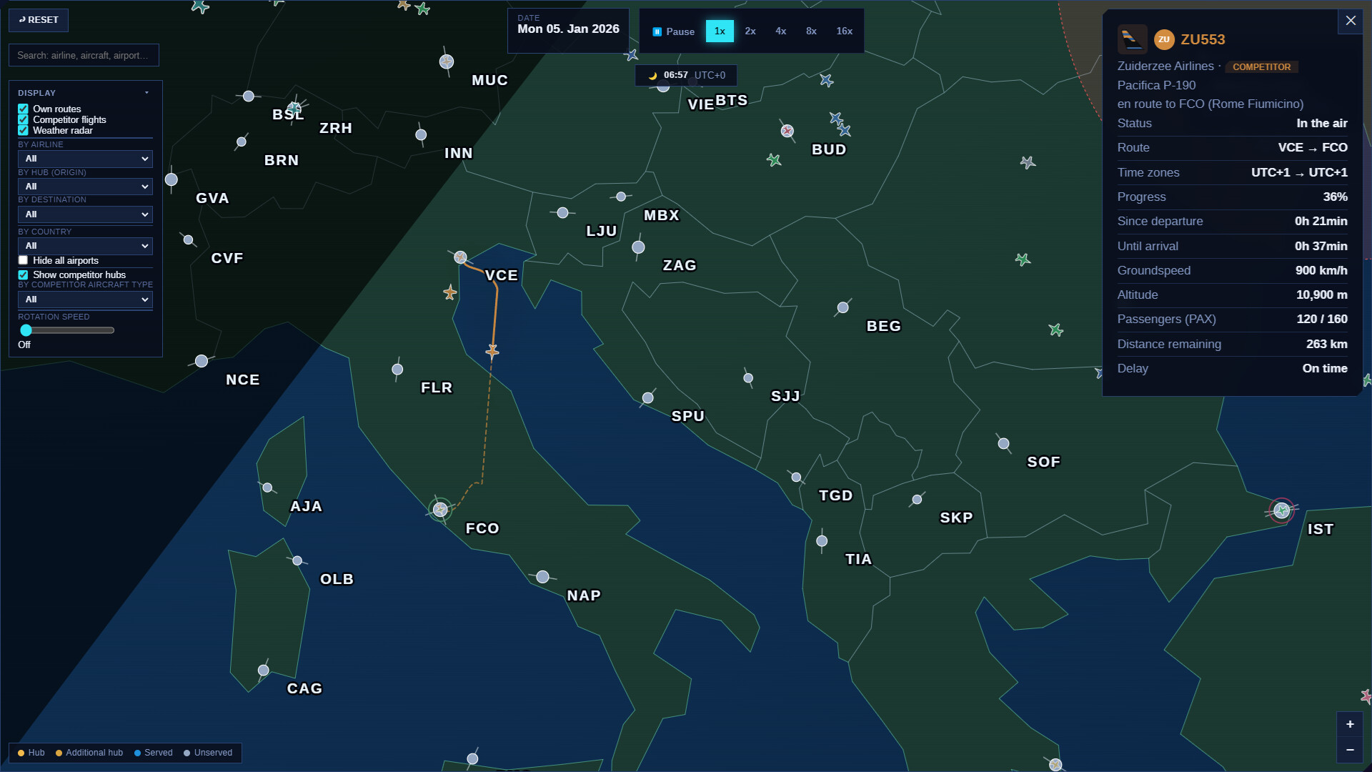Disable the Competitor flights checkbox

tap(23, 120)
